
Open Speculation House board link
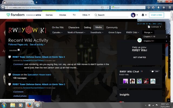click(39, 75)
